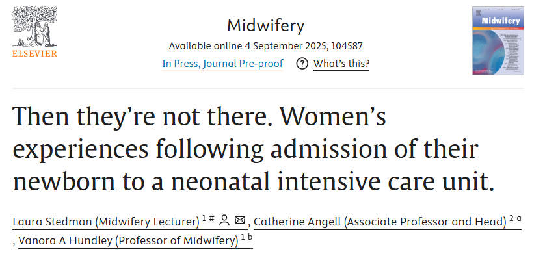Click the superscript "b" footnote after Vanora Hundley
The height and width of the screenshot is (256, 545).
250,237
